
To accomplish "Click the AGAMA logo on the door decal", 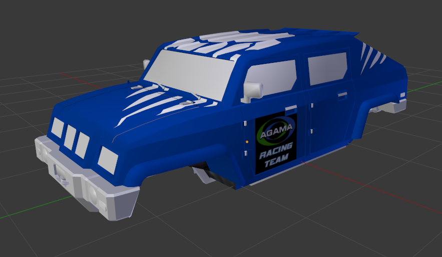I will click(x=276, y=131).
